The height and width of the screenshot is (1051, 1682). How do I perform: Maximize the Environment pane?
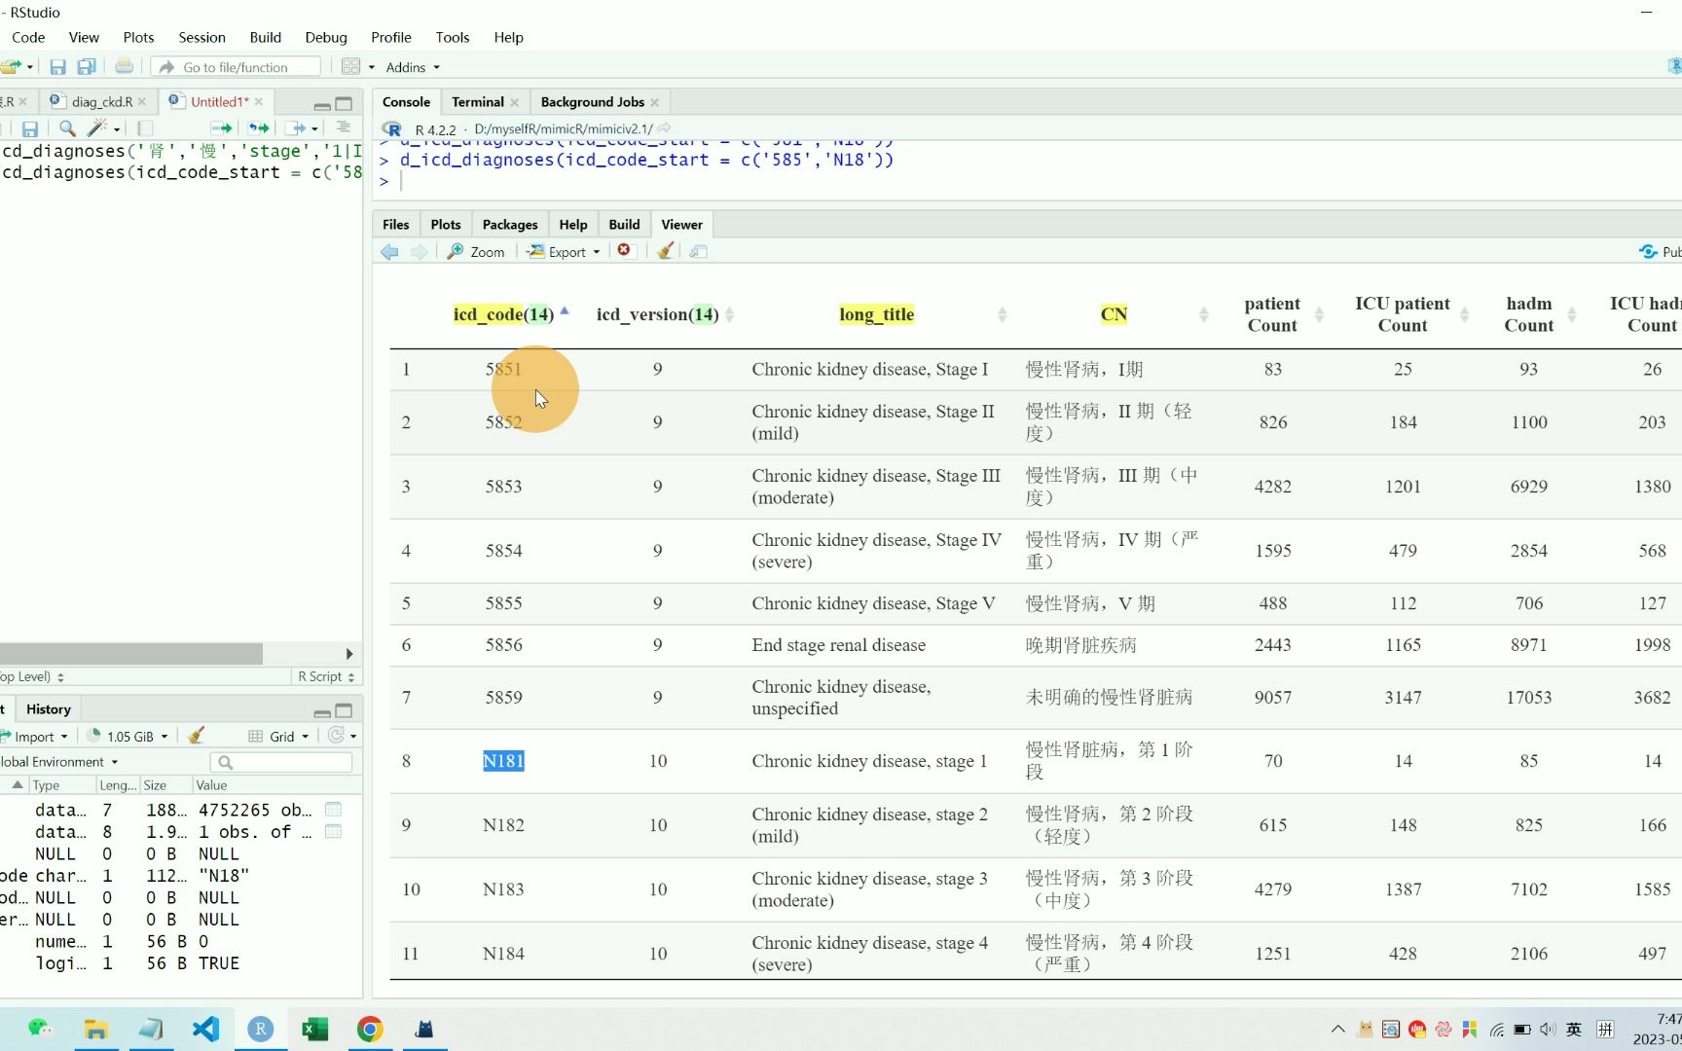tap(344, 710)
